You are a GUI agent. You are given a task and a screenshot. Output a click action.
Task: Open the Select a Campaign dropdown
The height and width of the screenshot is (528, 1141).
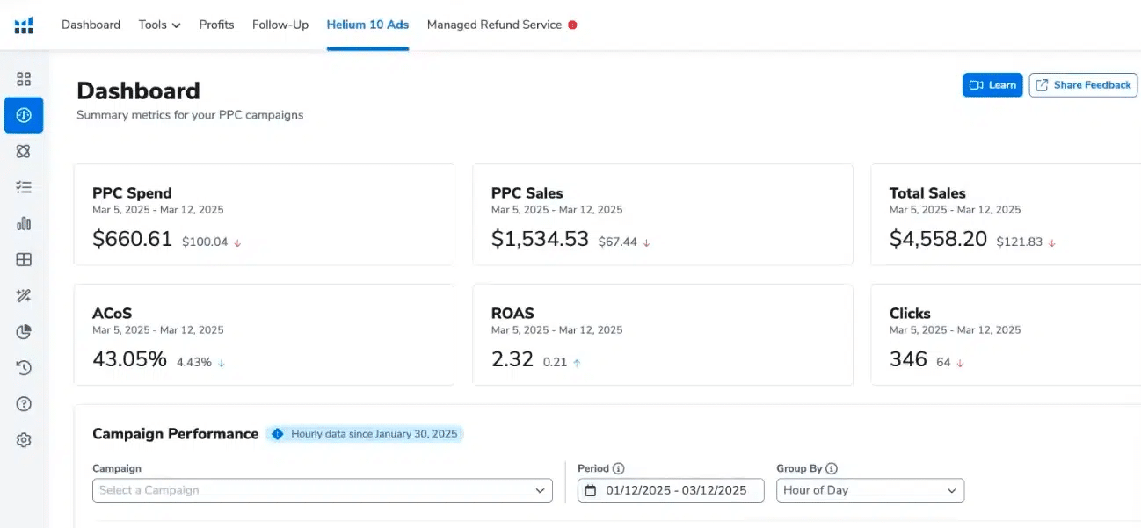322,490
